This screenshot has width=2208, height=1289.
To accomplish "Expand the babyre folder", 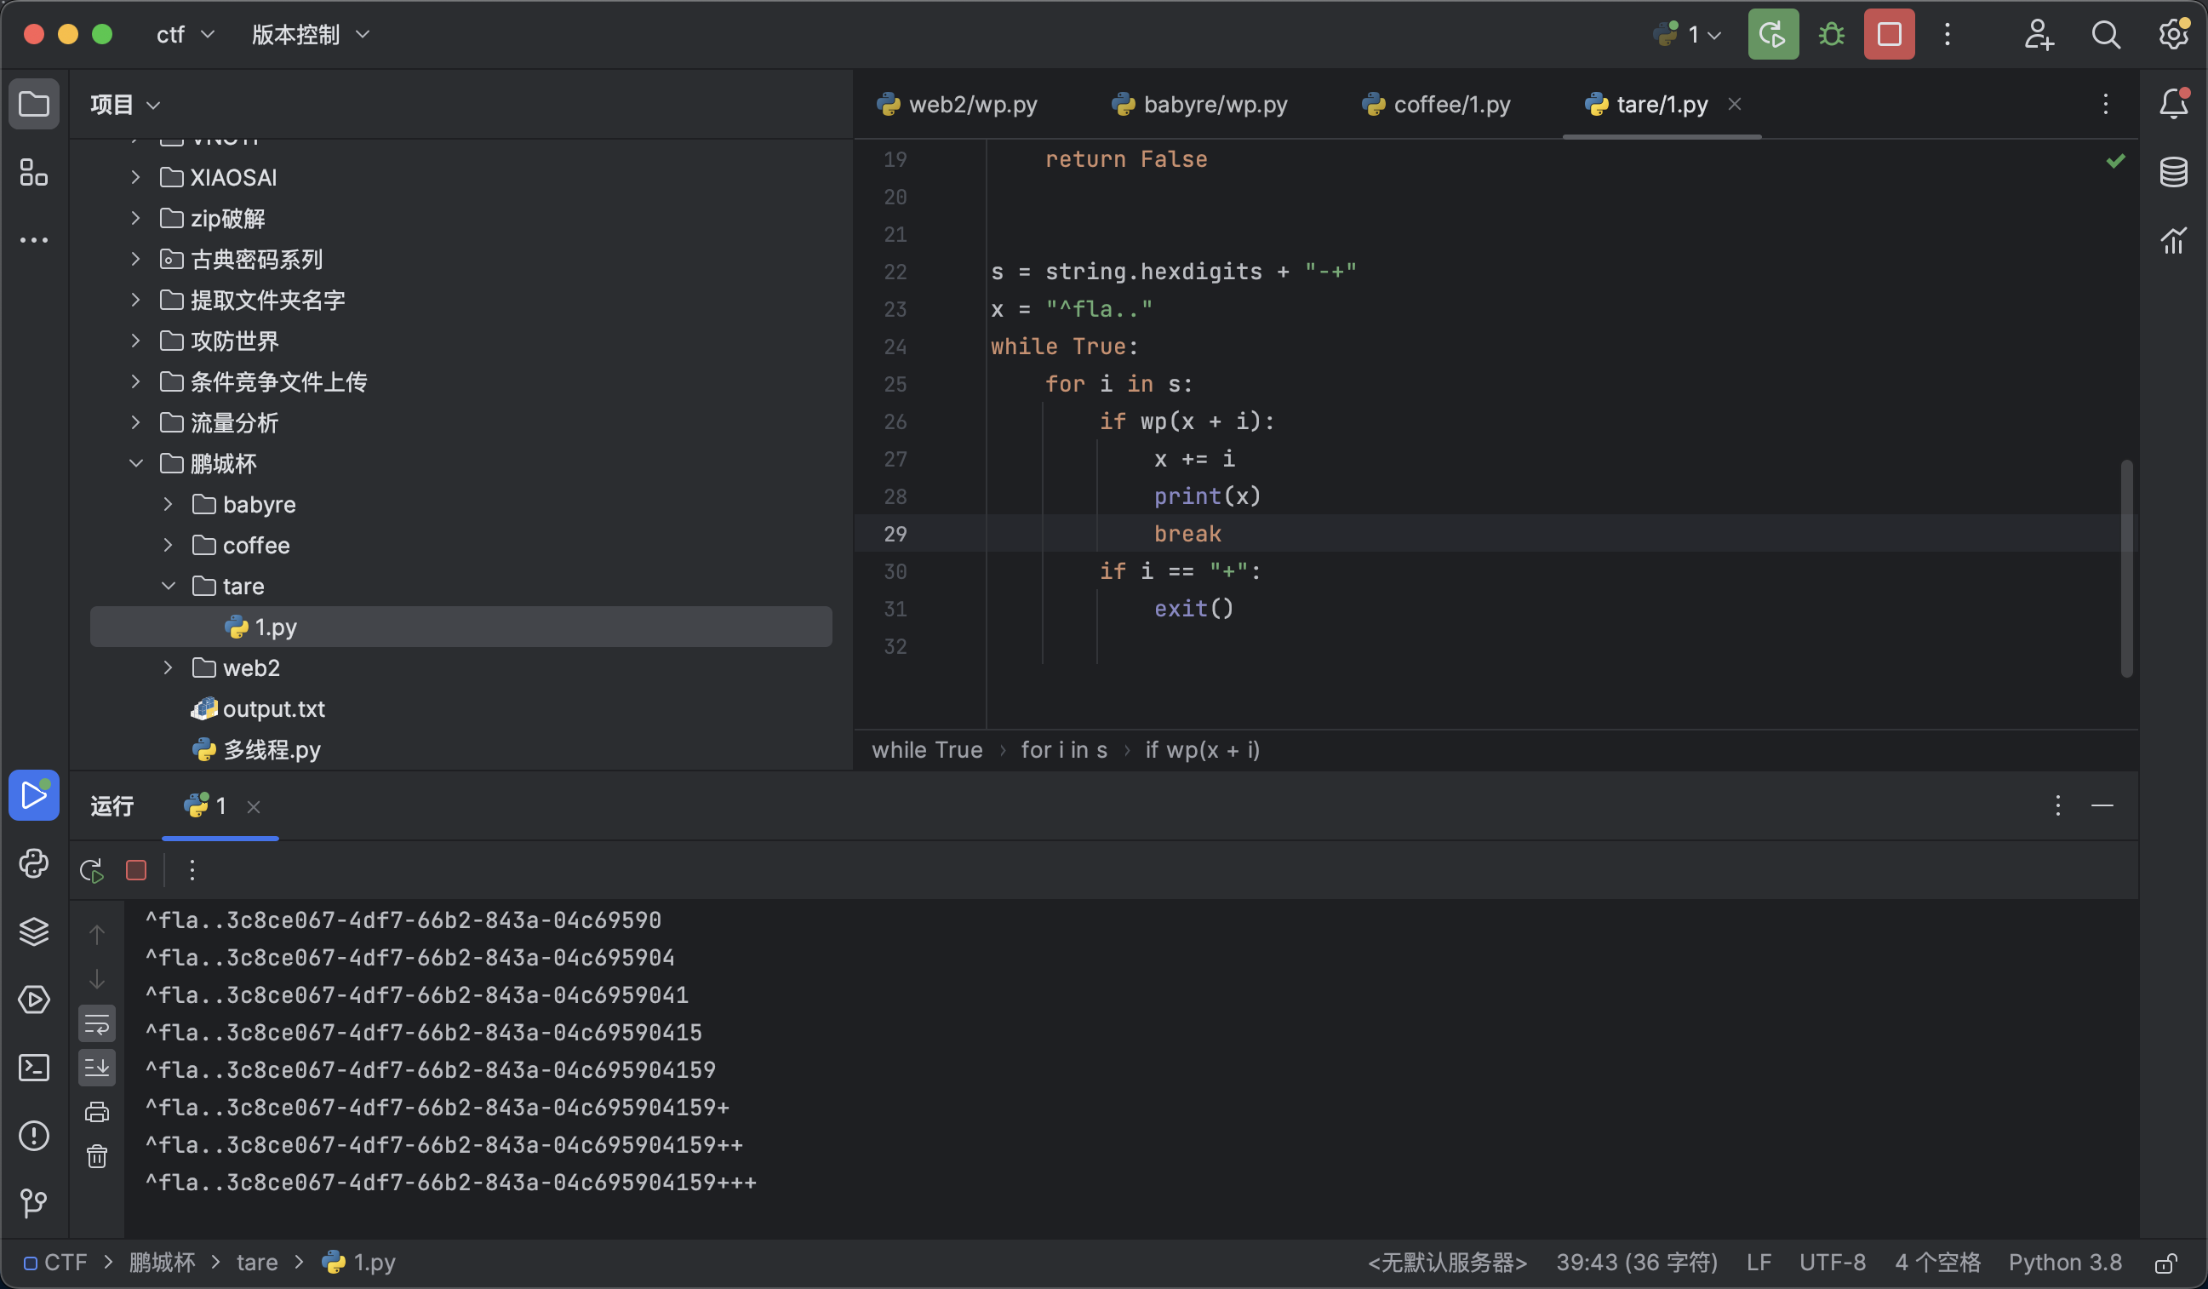I will coord(168,504).
